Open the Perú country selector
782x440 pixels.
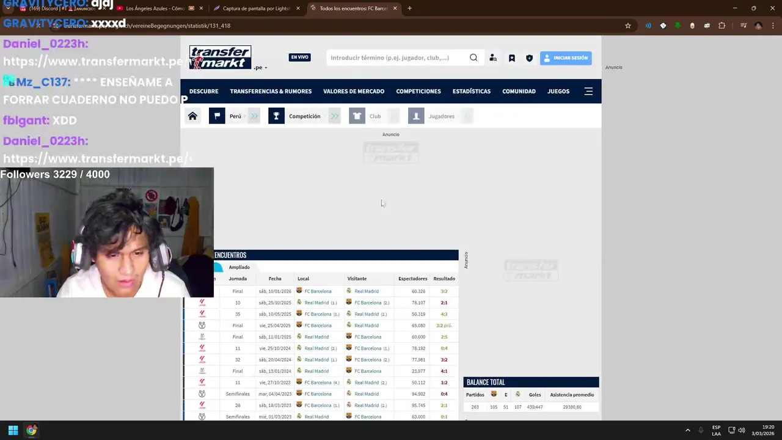(x=235, y=116)
